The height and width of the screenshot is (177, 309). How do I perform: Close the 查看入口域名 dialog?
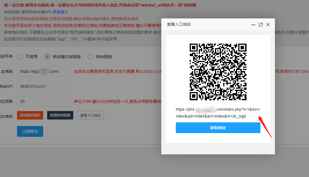268,25
